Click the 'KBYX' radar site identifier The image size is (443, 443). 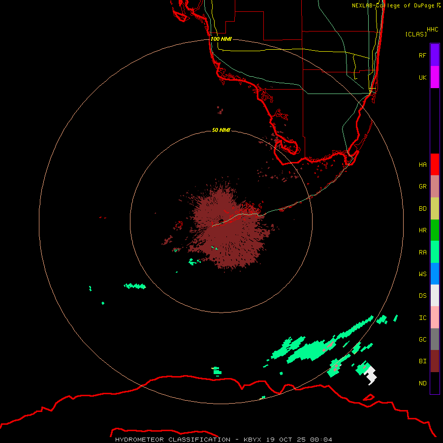[253, 440]
